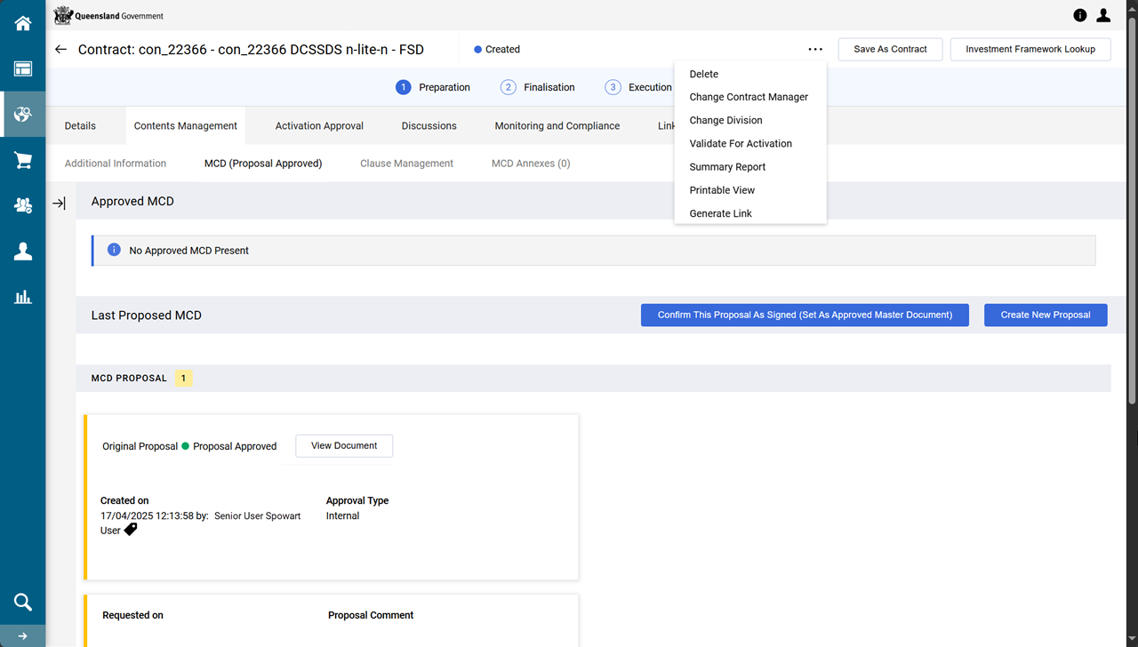Expand the left sidebar with bottom arrow

(x=22, y=636)
